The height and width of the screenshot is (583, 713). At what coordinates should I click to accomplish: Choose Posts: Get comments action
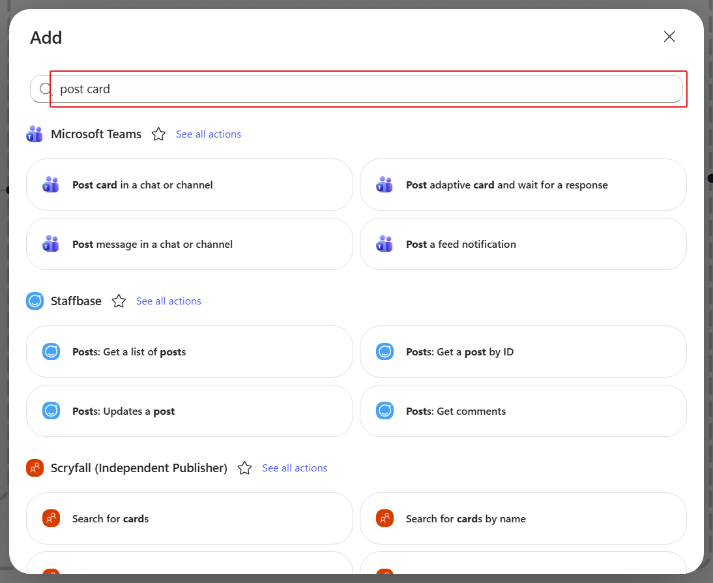pyautogui.click(x=523, y=411)
